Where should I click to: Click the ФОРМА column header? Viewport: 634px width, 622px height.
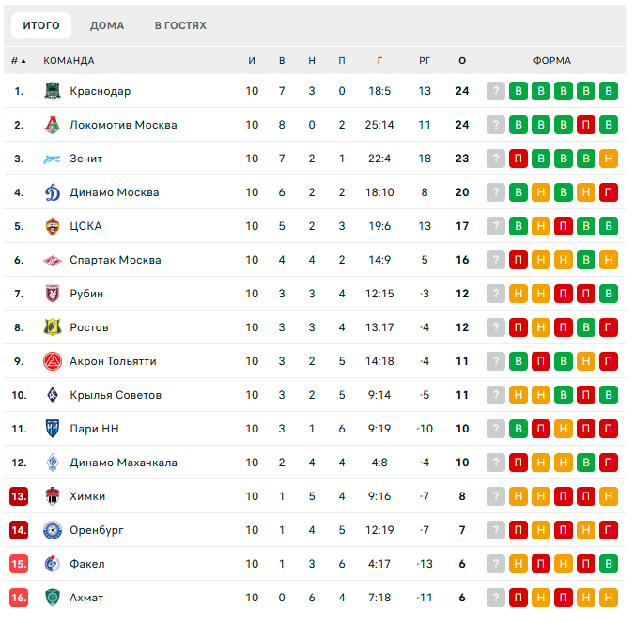(552, 61)
